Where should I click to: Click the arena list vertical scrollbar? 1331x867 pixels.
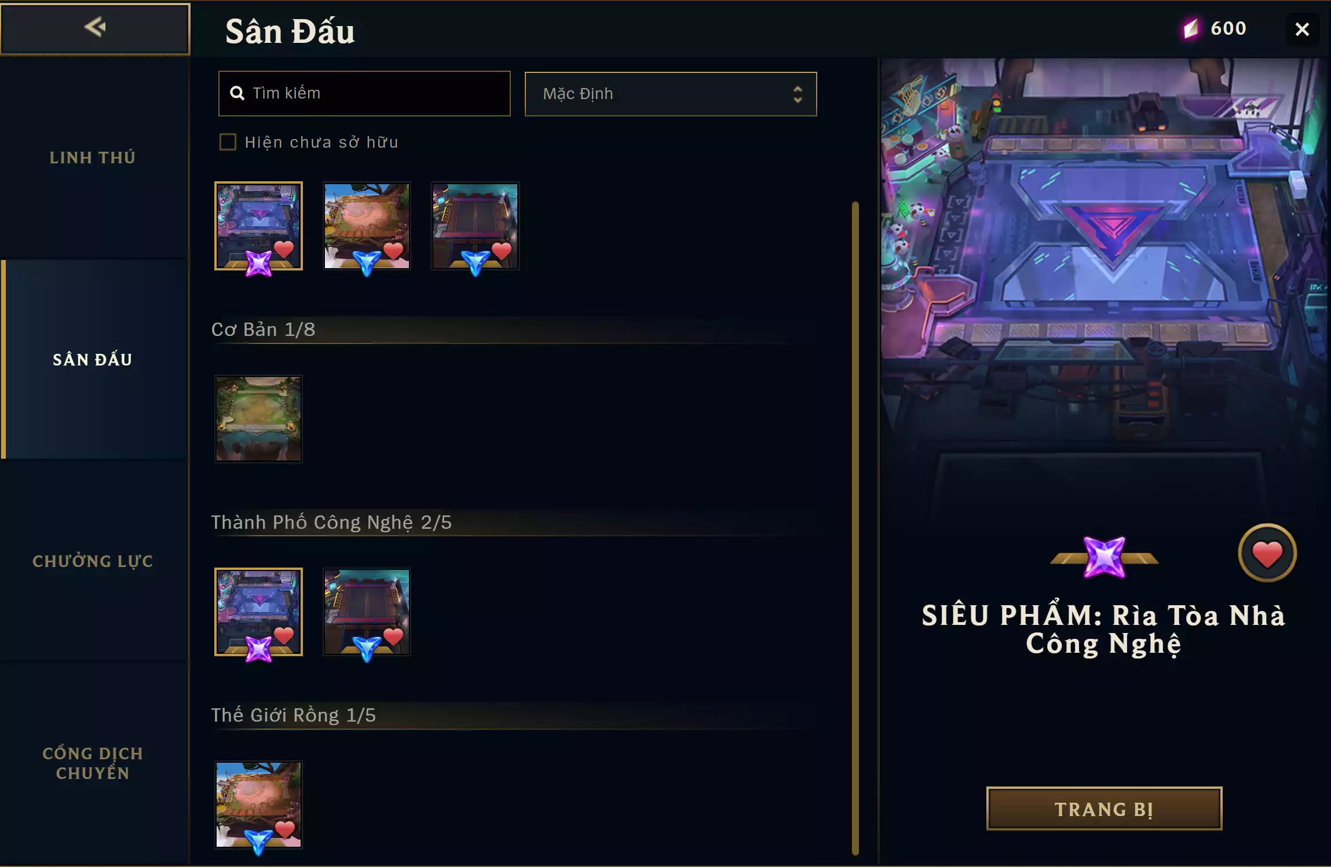click(x=855, y=528)
